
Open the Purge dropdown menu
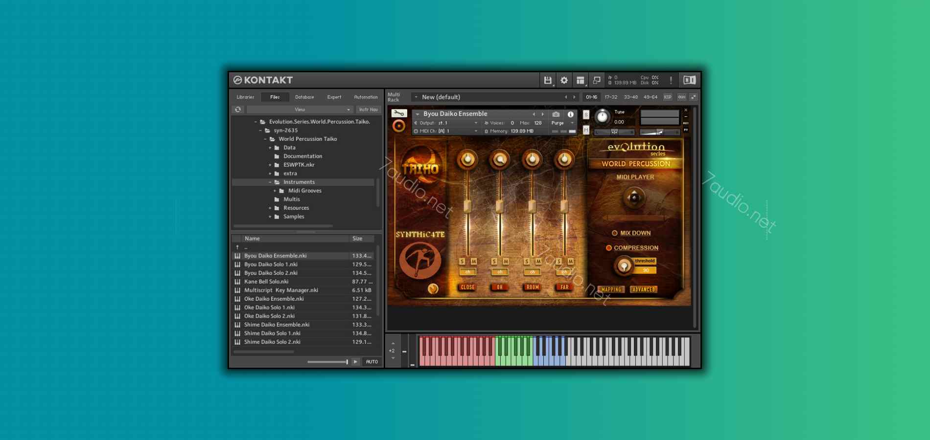tap(562, 123)
